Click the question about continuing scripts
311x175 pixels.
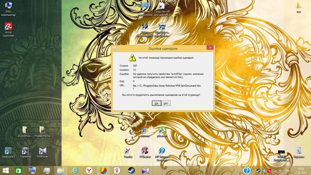click(x=161, y=95)
